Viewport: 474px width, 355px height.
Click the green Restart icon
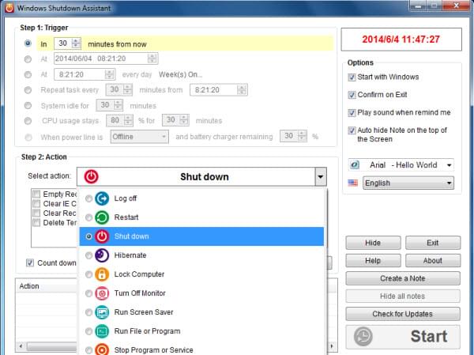coord(102,217)
